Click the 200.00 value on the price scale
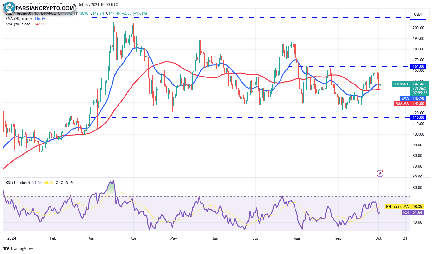 click(x=418, y=28)
